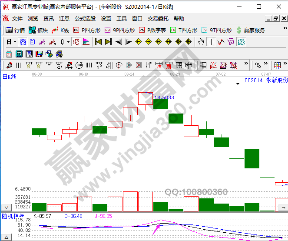Screen dimensions: 288x241
Task: Click the 002014 stock code label
Action: (x=254, y=80)
